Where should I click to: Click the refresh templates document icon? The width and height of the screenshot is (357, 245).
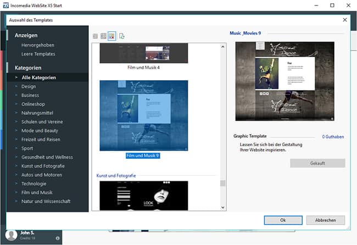(122, 36)
